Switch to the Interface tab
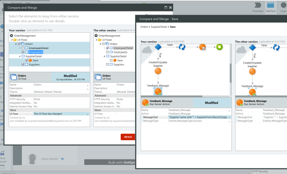 (x=271, y=7)
